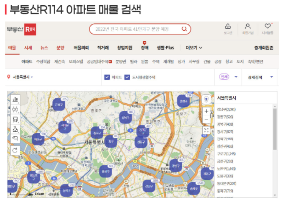Select the 토지 sub-category
281x202 pixels.
click(240, 62)
